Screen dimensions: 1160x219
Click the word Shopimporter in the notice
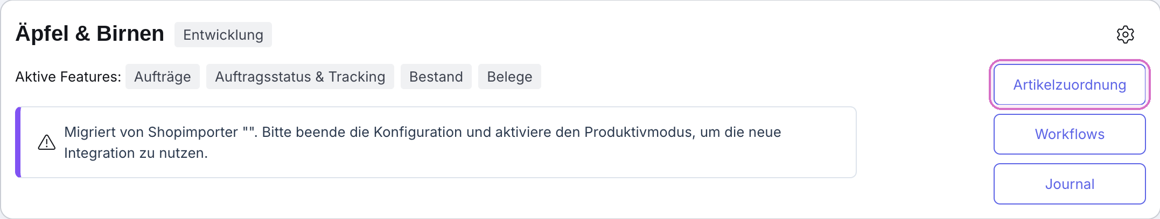[193, 132]
